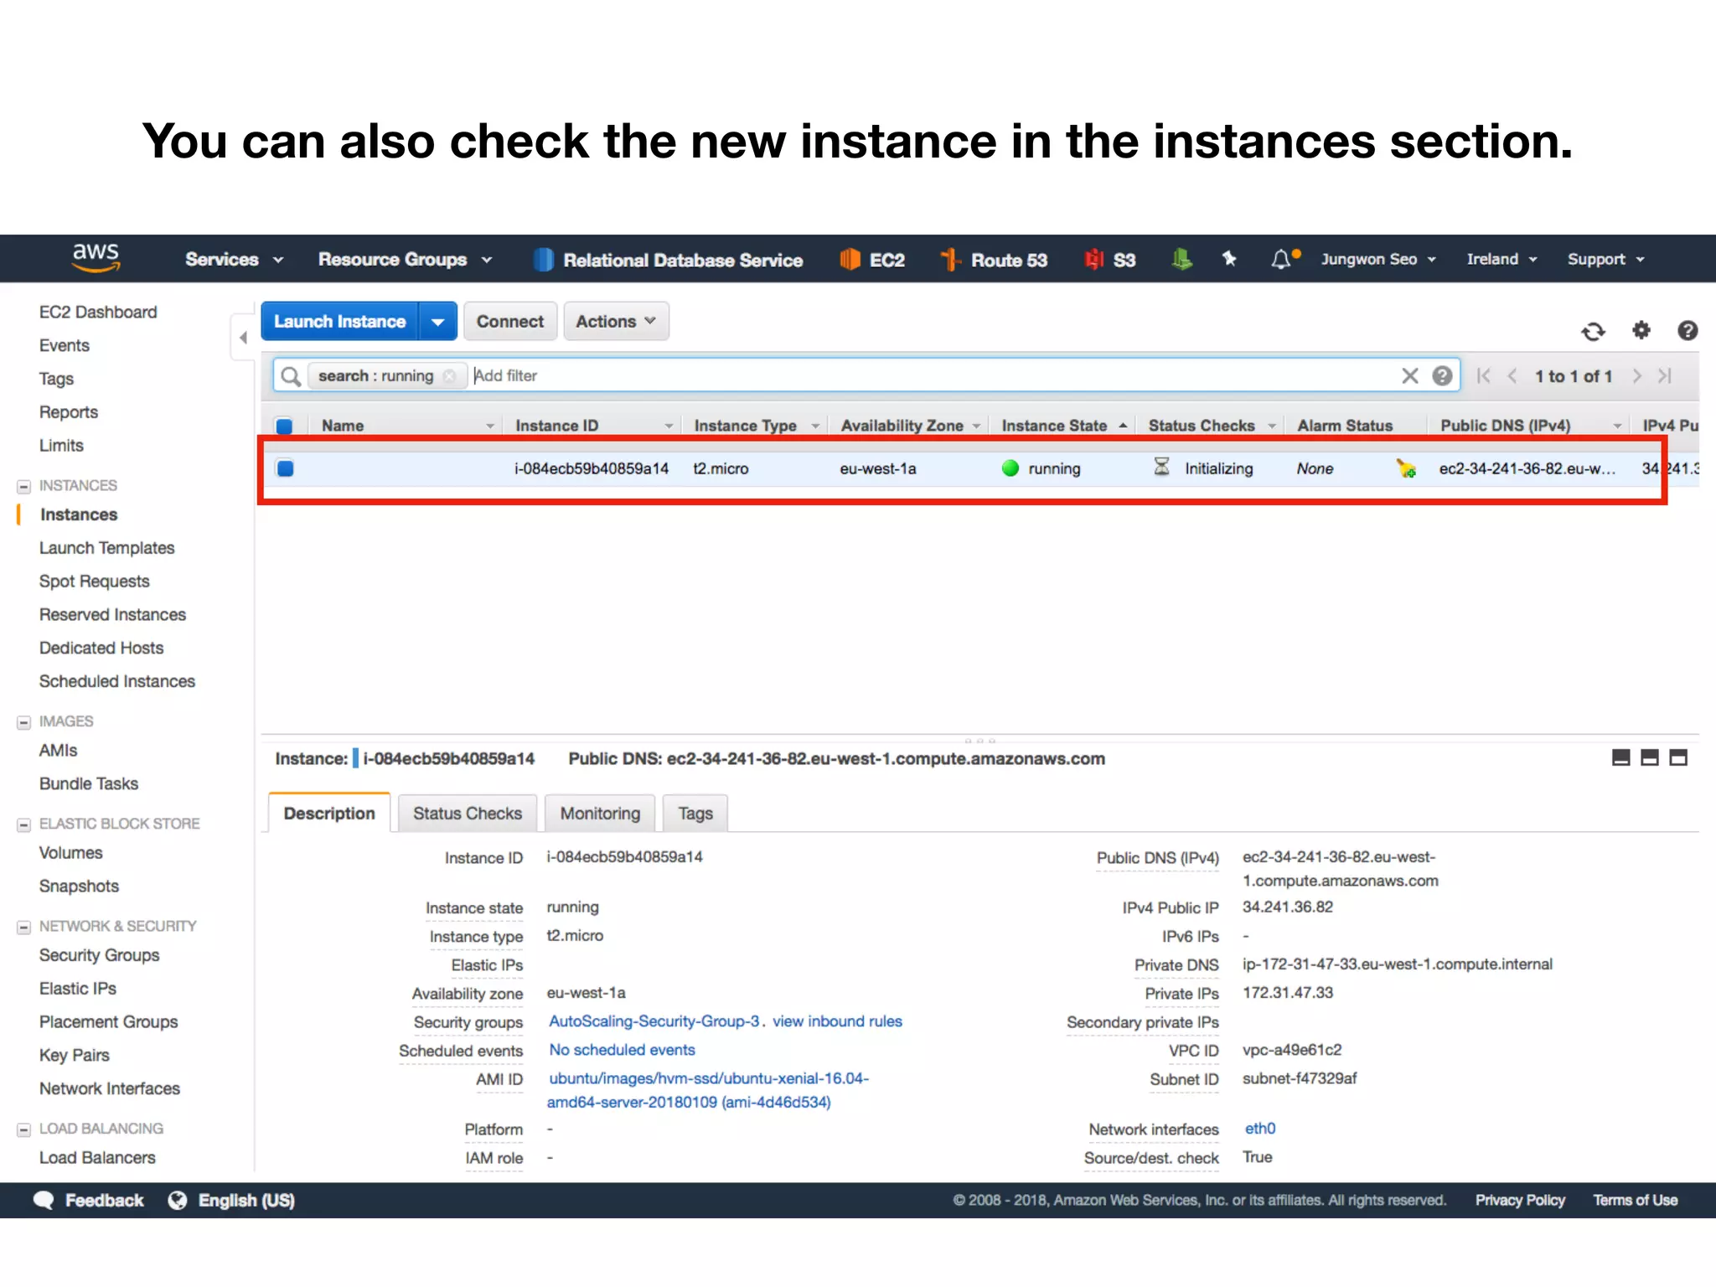Screen dimensions: 1716x1287
Task: Go to previous page of results
Action: pyautogui.click(x=1512, y=376)
